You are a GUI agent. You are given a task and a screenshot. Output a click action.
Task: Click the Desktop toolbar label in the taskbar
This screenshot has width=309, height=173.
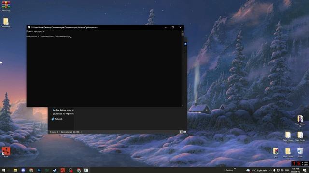[x=229, y=170]
